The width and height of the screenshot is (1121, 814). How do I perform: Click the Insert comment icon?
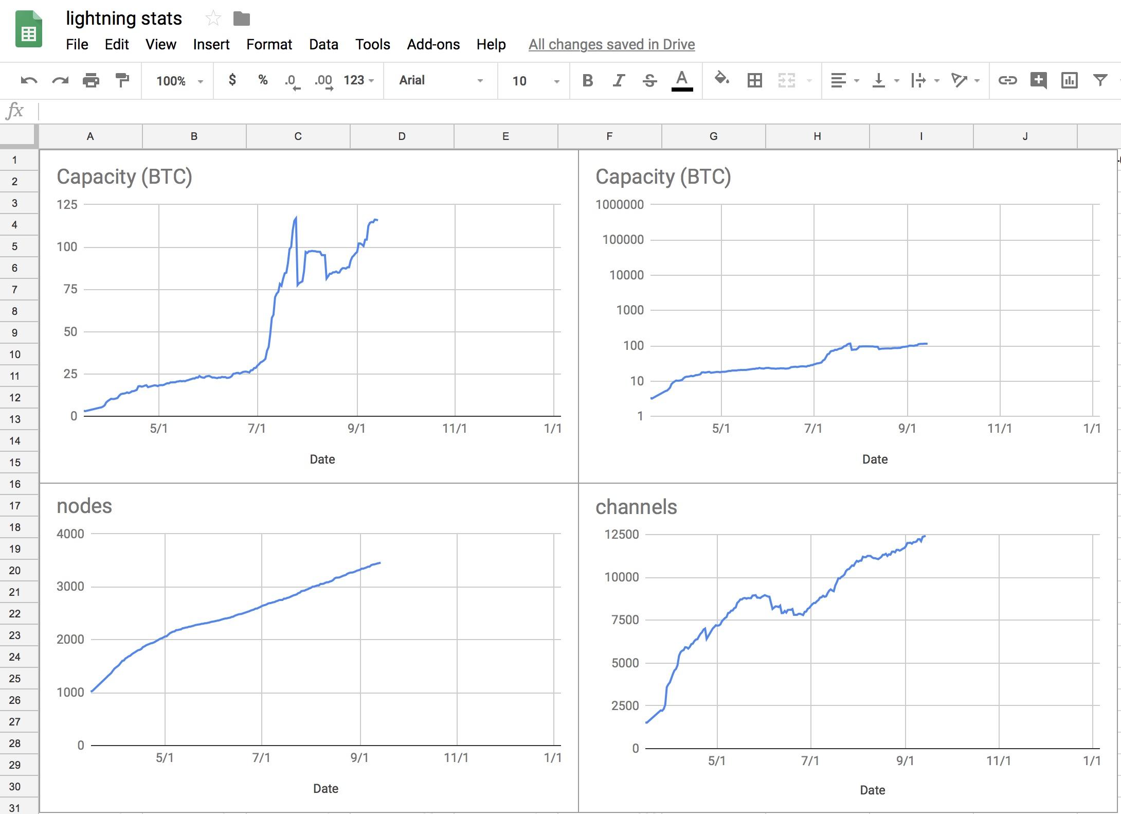coord(1038,80)
